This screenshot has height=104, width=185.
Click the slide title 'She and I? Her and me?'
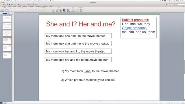coord(81,24)
